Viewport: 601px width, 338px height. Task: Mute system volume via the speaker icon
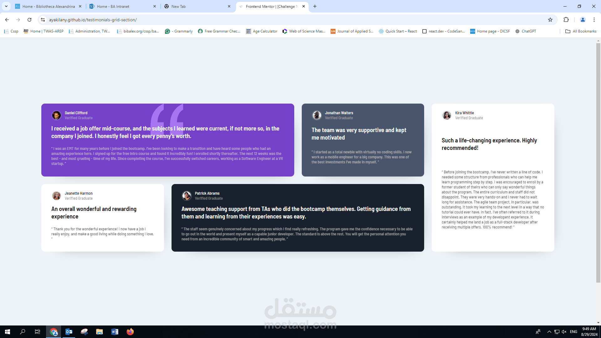point(564,331)
